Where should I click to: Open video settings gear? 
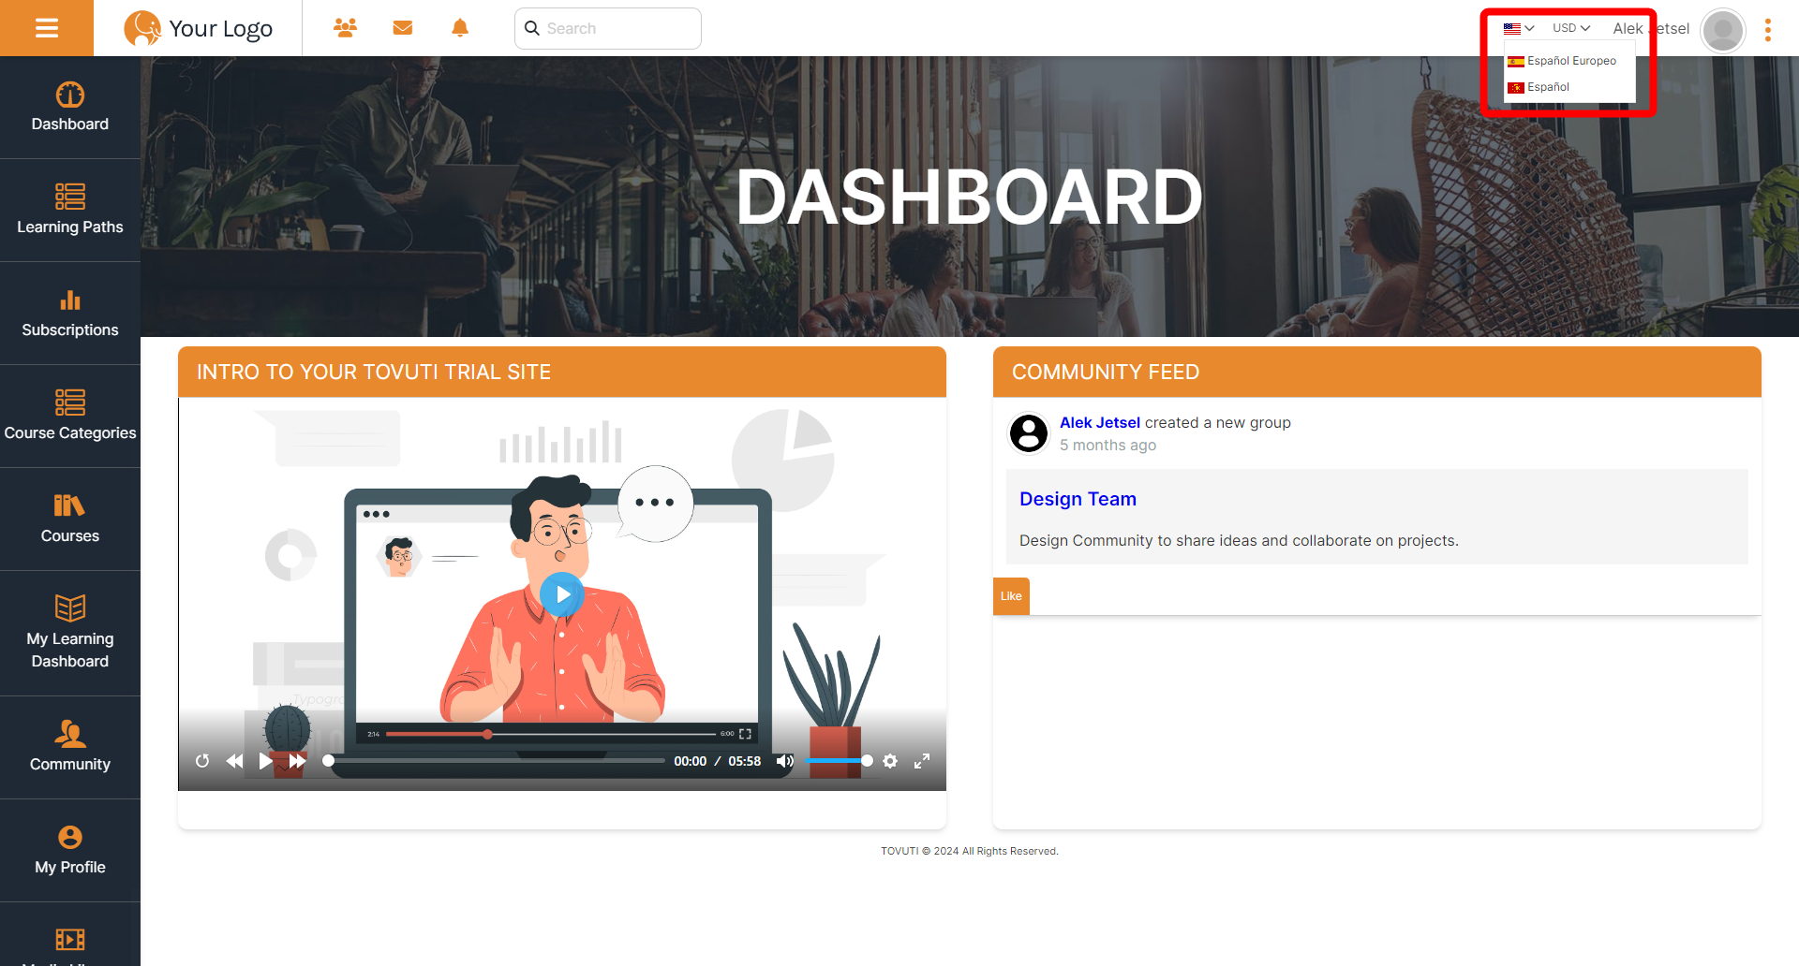(x=890, y=761)
